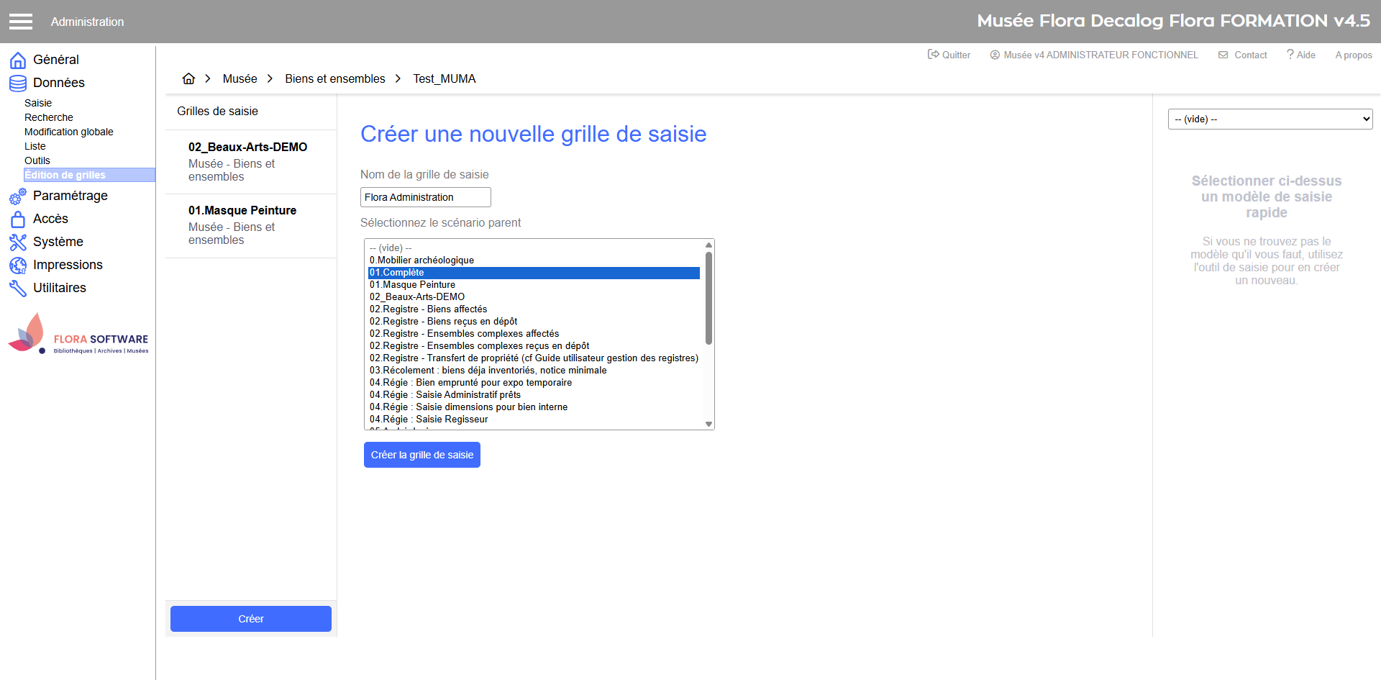Click the Données database icon

click(18, 83)
